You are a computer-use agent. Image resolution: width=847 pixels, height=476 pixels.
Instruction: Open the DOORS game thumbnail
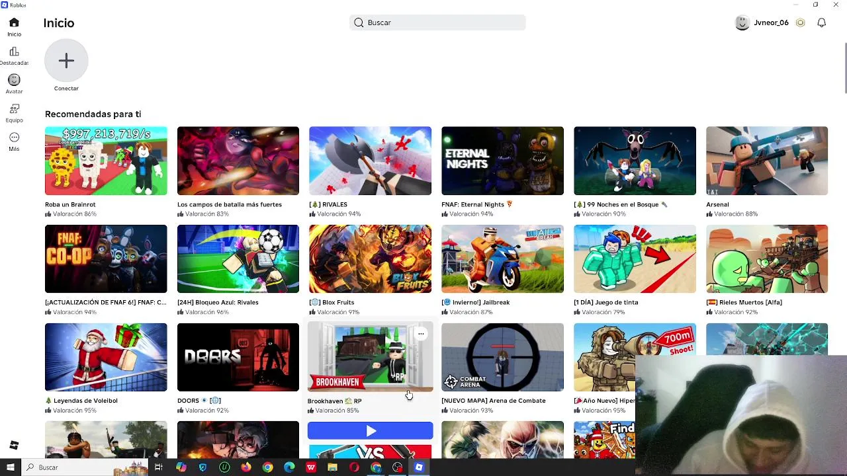tap(238, 357)
